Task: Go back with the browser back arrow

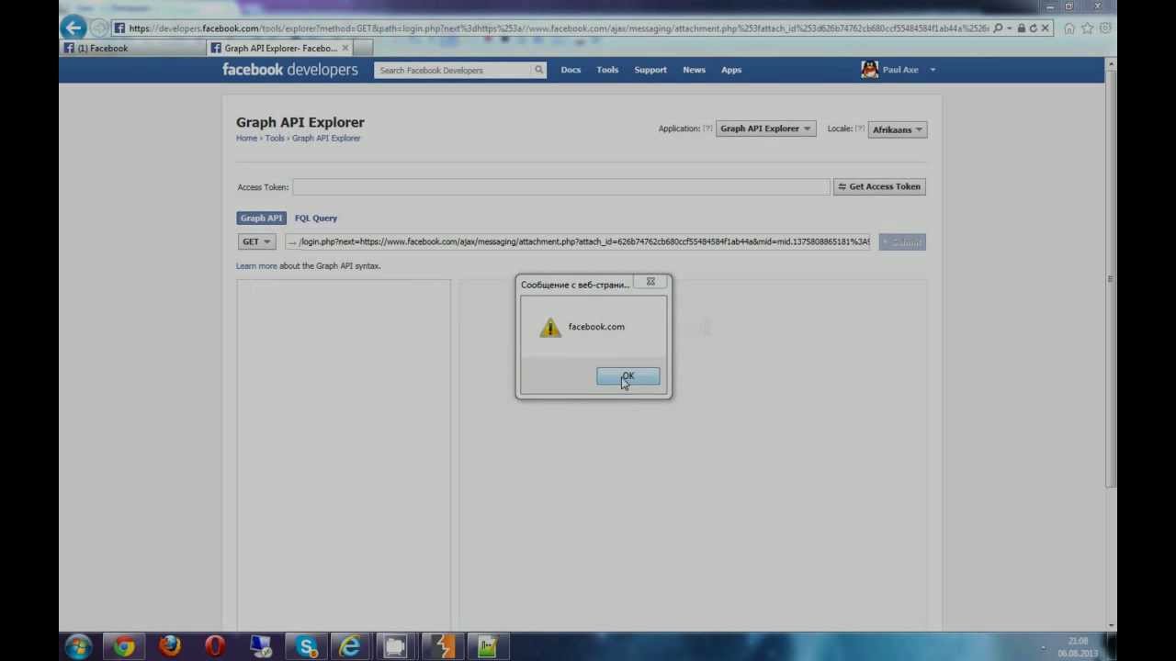Action: point(73,28)
